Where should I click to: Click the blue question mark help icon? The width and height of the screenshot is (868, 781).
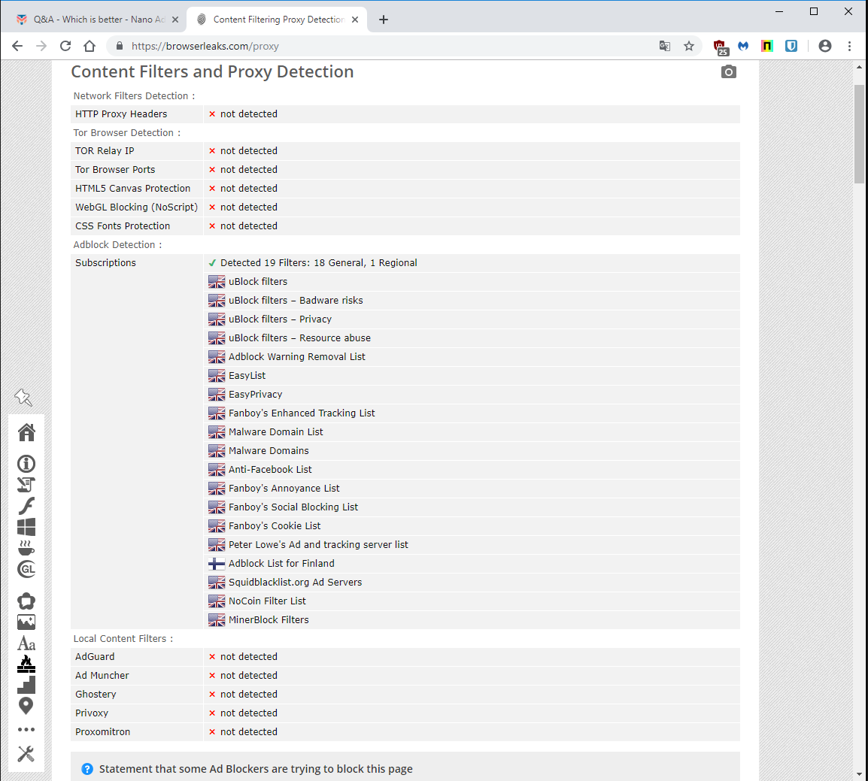87,769
